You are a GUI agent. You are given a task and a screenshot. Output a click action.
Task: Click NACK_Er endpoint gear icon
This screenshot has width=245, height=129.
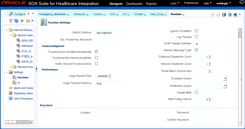click(x=18, y=61)
